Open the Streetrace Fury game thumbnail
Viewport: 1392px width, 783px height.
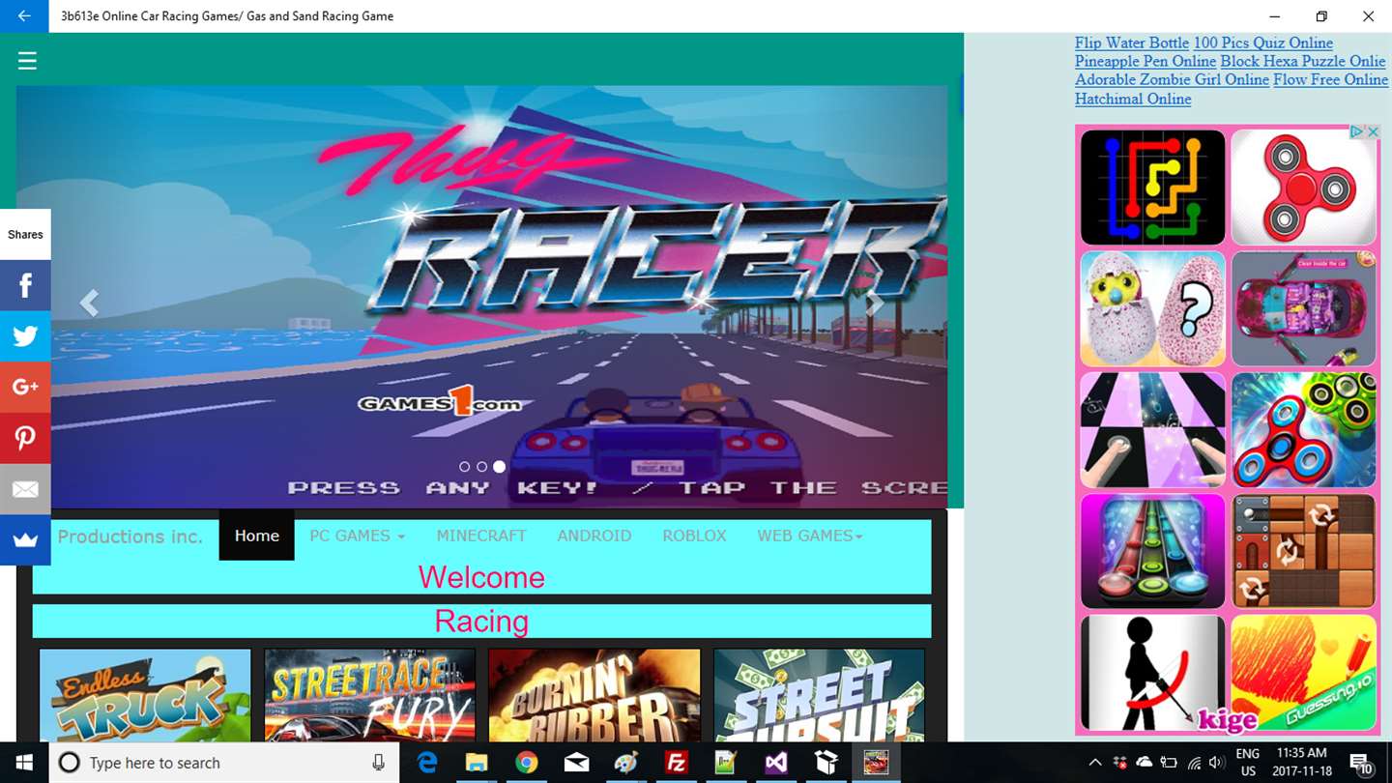tap(370, 695)
